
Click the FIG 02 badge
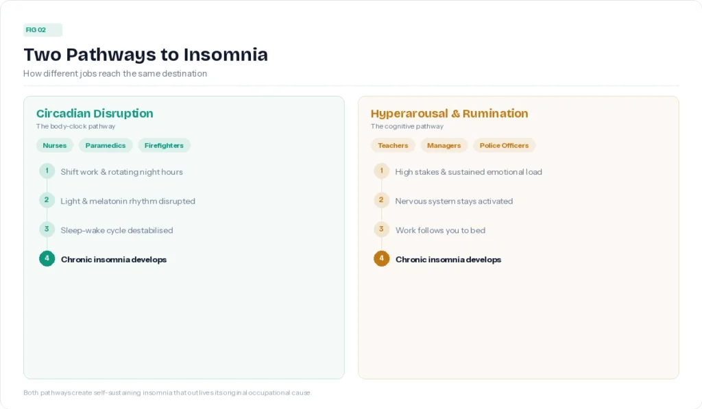pos(43,30)
